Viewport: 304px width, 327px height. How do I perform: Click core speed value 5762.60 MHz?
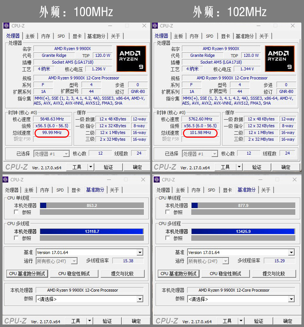pos(200,119)
